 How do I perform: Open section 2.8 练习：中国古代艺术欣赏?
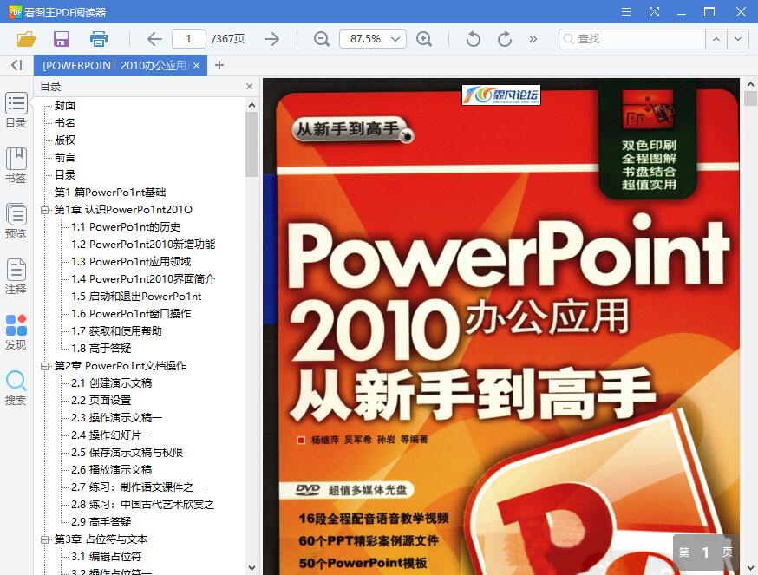pyautogui.click(x=142, y=505)
